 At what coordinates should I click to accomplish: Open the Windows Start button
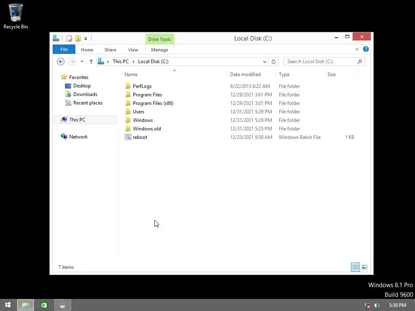8,305
